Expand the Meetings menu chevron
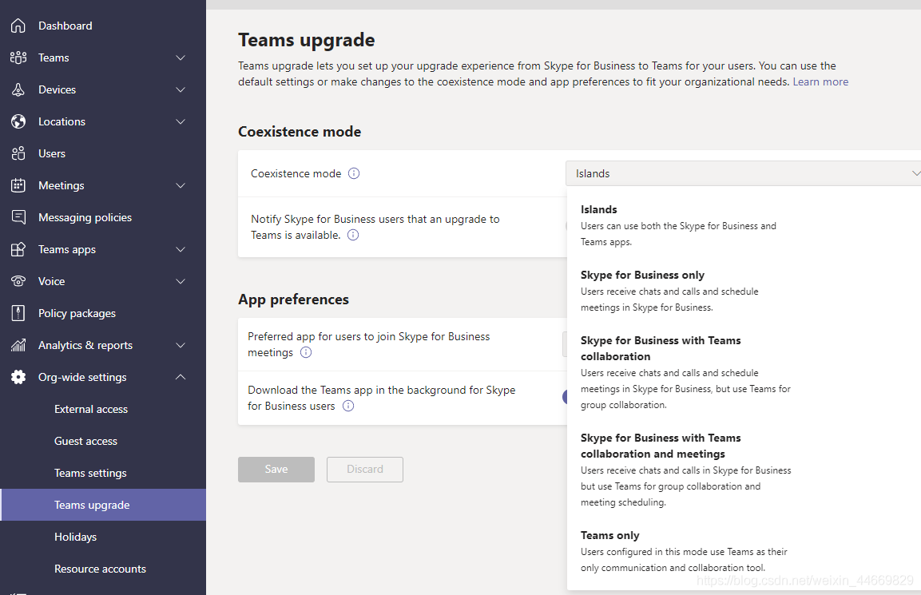Viewport: 921px width, 595px height. point(181,185)
